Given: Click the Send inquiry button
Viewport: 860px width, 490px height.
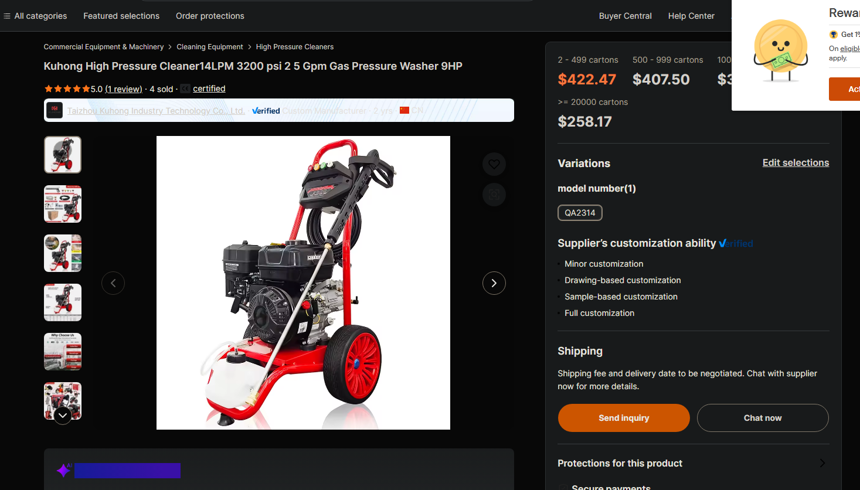Looking at the screenshot, I should [624, 418].
